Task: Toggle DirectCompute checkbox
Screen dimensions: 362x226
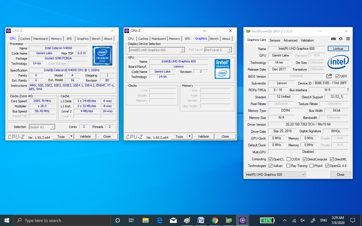Action: pyautogui.click(x=305, y=159)
